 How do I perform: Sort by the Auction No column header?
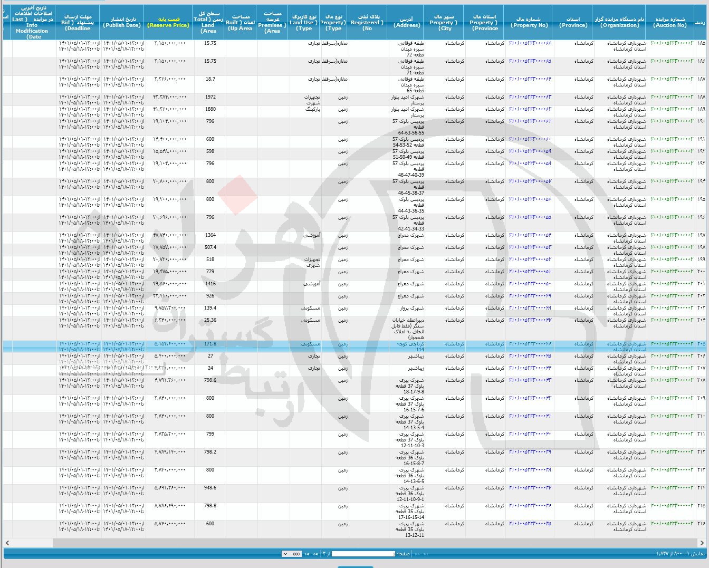click(670, 22)
